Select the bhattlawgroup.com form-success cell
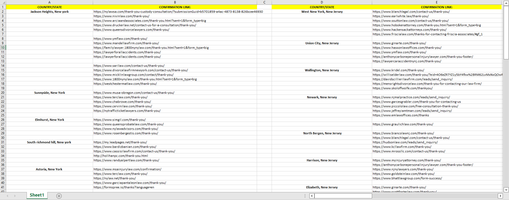The height and width of the screenshot is (200, 509). [437, 178]
